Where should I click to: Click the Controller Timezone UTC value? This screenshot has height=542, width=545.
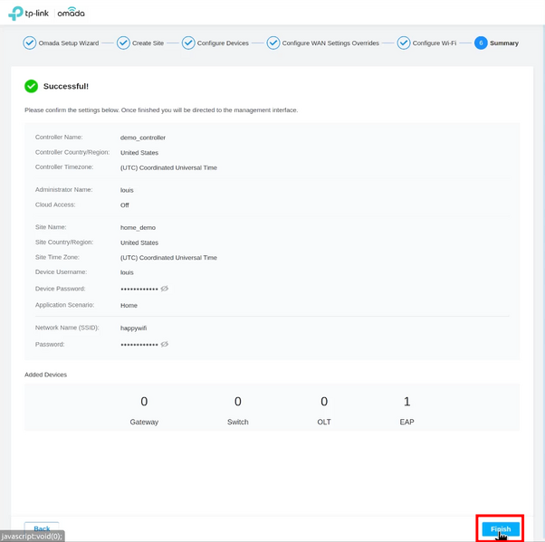tap(168, 167)
